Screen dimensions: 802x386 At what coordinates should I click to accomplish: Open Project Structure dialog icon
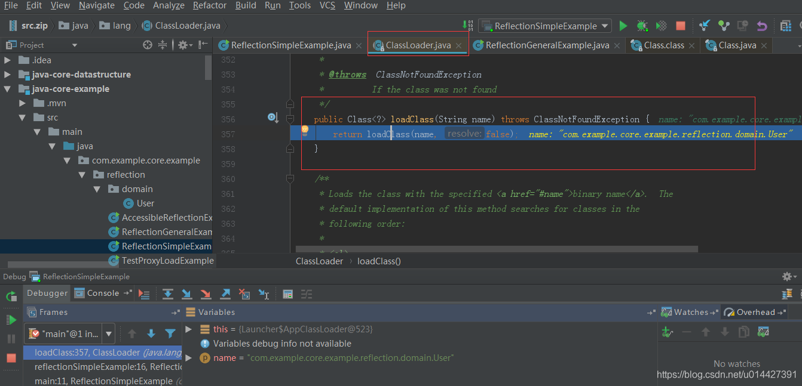point(785,26)
